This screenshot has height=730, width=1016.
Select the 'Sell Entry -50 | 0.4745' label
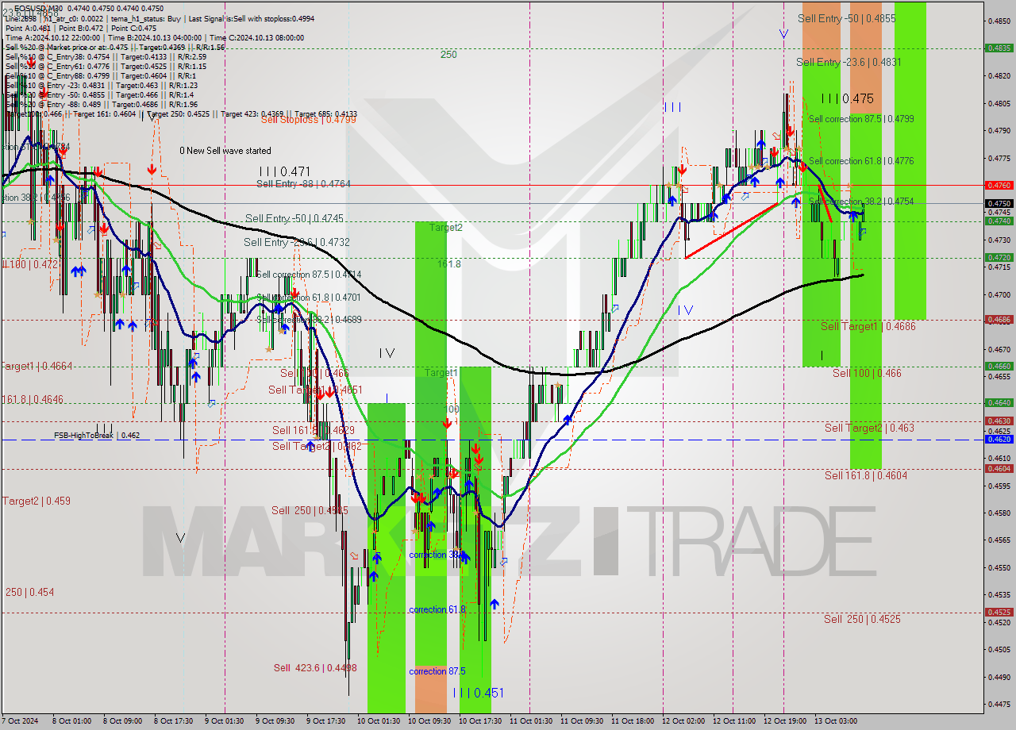pyautogui.click(x=294, y=218)
